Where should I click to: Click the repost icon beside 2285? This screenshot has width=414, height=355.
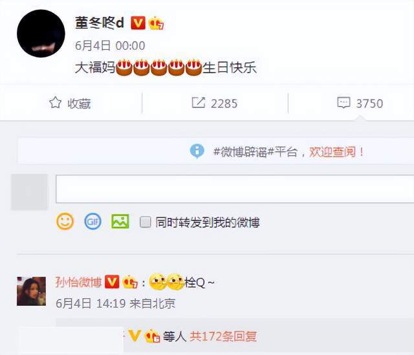point(199,103)
